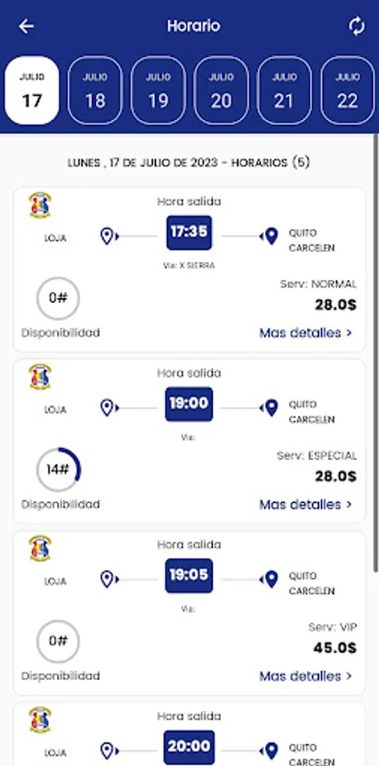Viewport: 379px width, 766px height.
Task: Tap the 0# availability circle on the 17:35 trip
Action: pos(58,298)
